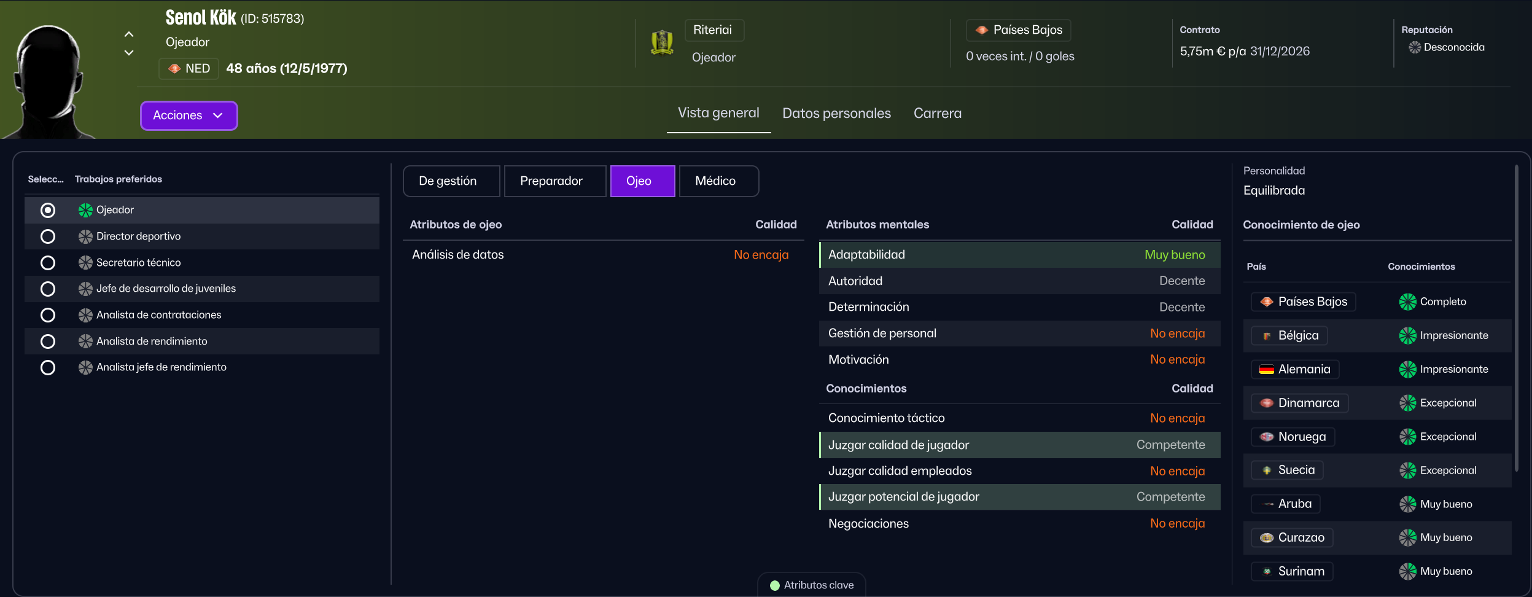Select the Ojeador radio button
This screenshot has width=1532, height=597.
[48, 210]
